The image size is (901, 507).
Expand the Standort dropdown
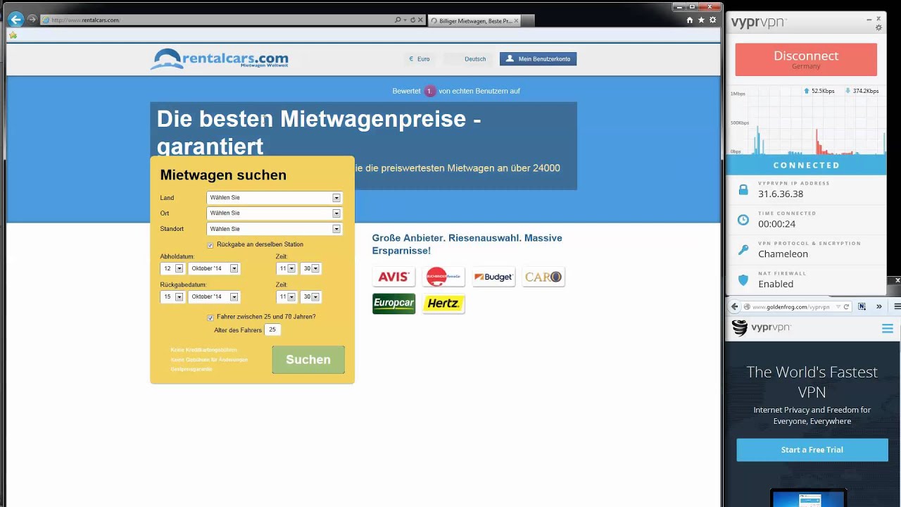tap(274, 229)
